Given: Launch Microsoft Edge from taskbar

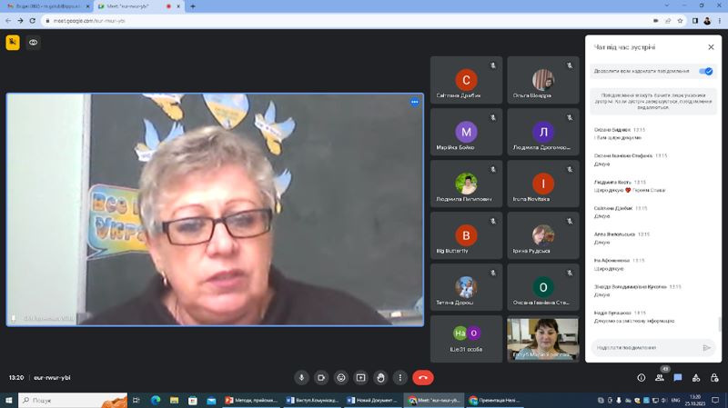Looking at the screenshot, I should pyautogui.click(x=156, y=400).
